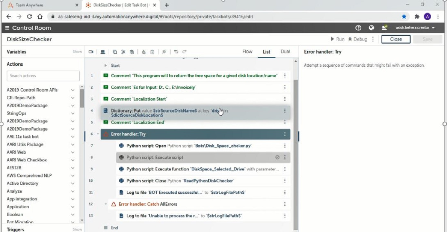This screenshot has width=447, height=232.
Task: Switch to the Flow view tab
Action: coord(247,52)
